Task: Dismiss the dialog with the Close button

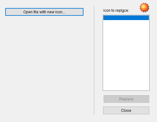Action: pos(126,110)
